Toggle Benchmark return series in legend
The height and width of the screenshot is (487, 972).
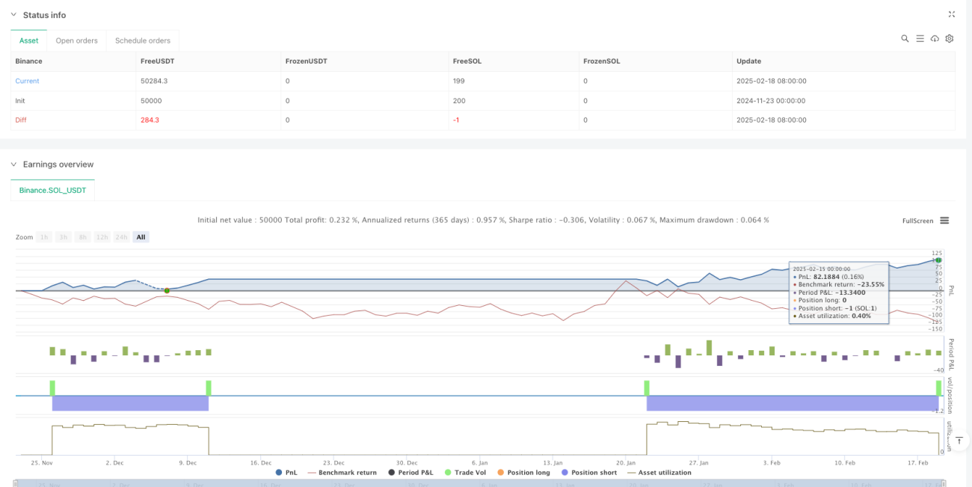point(342,472)
